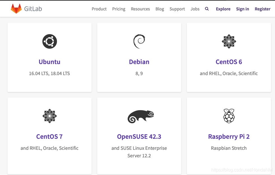Viewport: 275px width, 175px height.
Task: Click the Raspberry Pi logo icon
Action: pyautogui.click(x=229, y=116)
